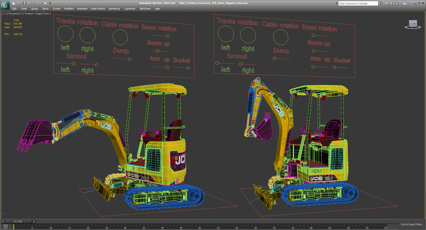The width and height of the screenshot is (426, 230).
Task: Click left panel Boom up slider knob
Action: coord(157,51)
